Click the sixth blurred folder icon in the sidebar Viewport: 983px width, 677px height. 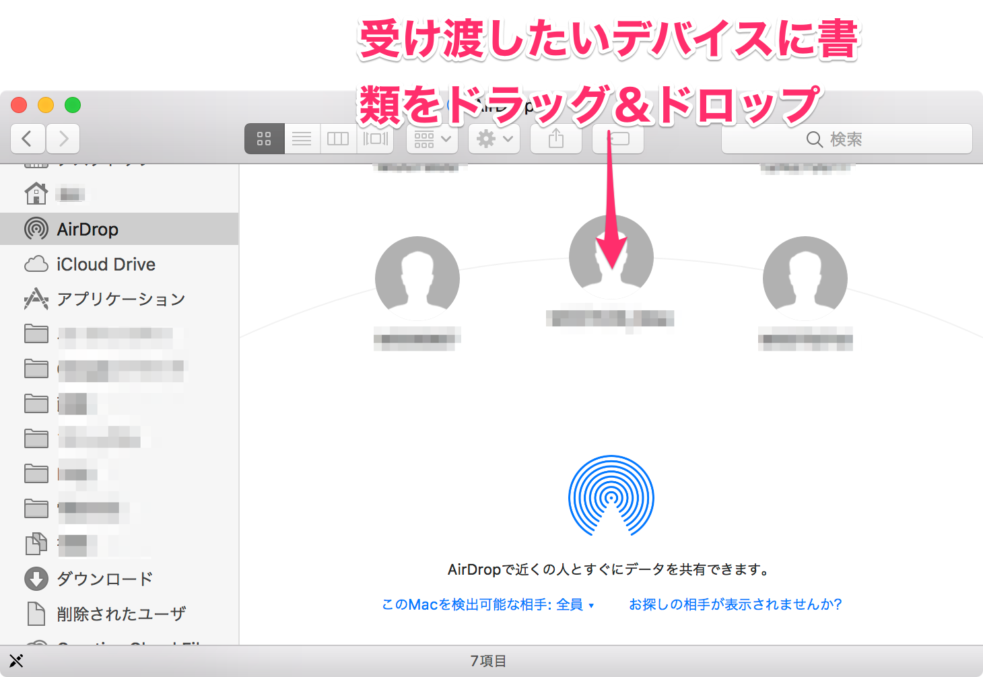point(36,509)
